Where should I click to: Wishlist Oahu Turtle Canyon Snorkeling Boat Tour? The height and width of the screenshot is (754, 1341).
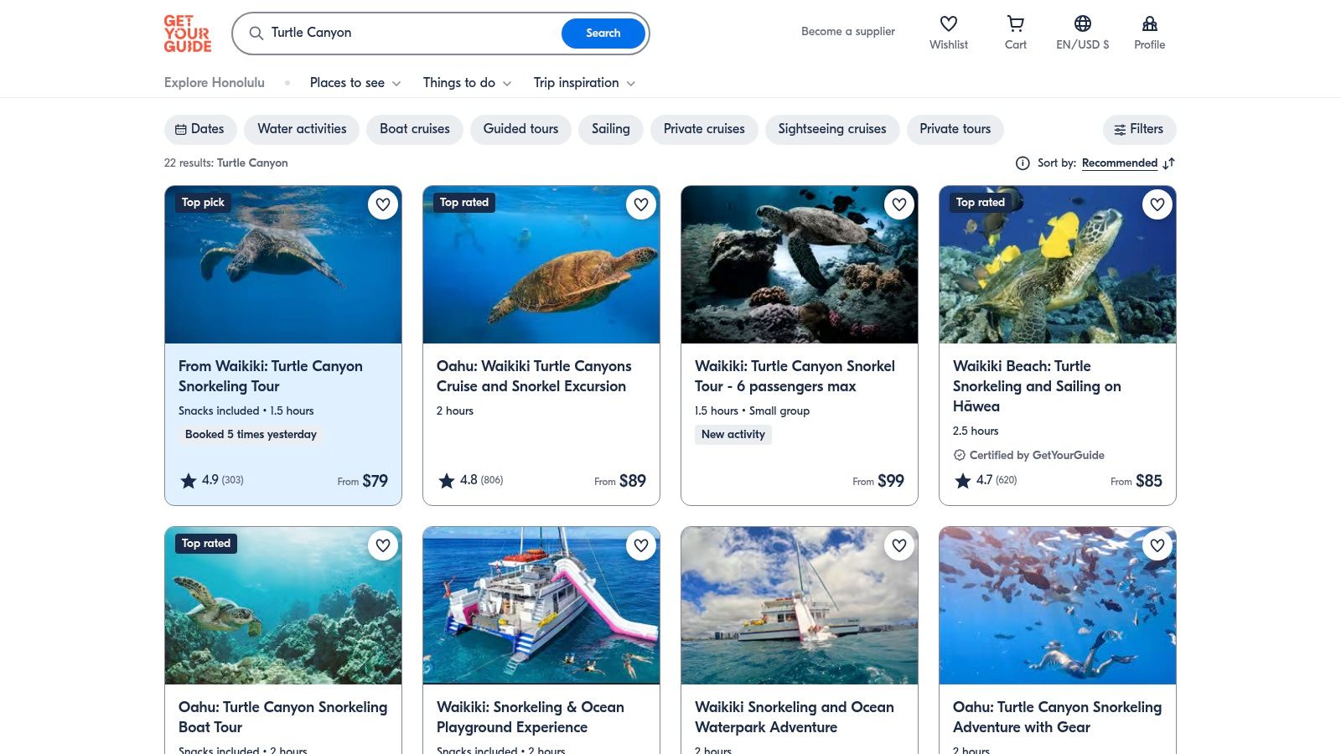[x=383, y=545]
